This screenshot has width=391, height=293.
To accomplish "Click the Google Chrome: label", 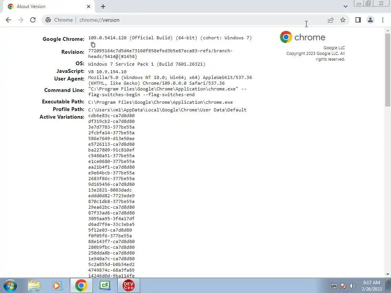I will click(63, 39).
